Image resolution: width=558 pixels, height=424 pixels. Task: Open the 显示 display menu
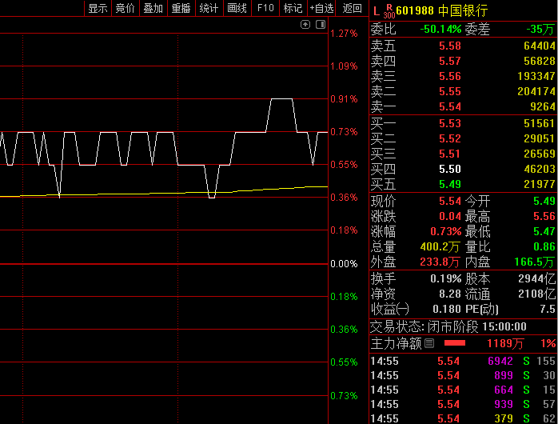click(98, 8)
